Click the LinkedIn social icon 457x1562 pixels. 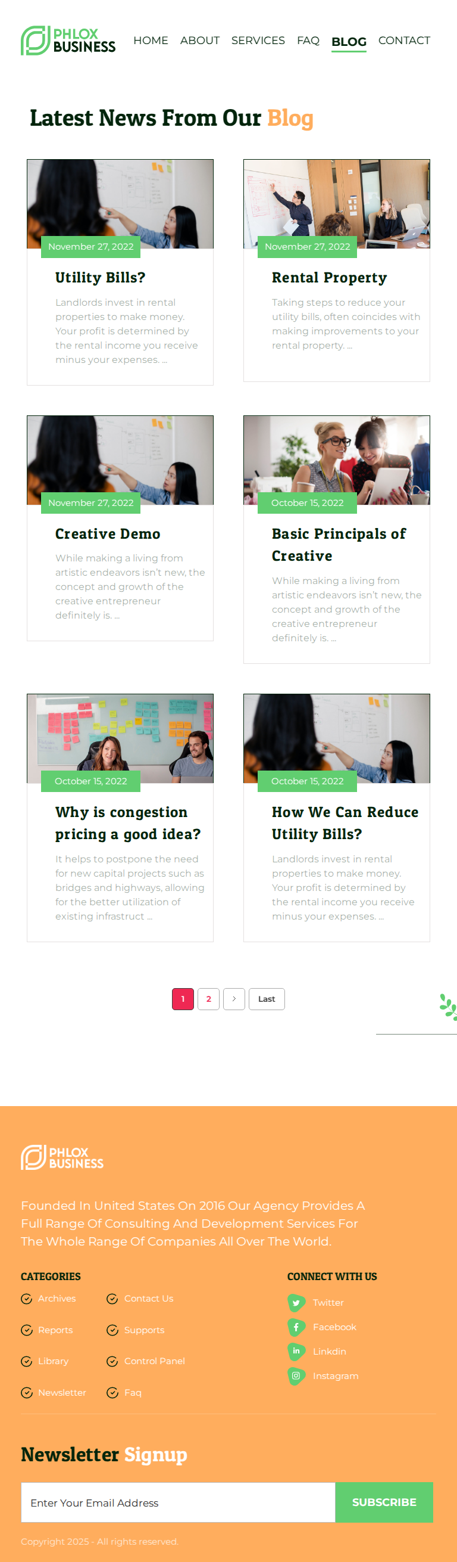click(296, 1351)
